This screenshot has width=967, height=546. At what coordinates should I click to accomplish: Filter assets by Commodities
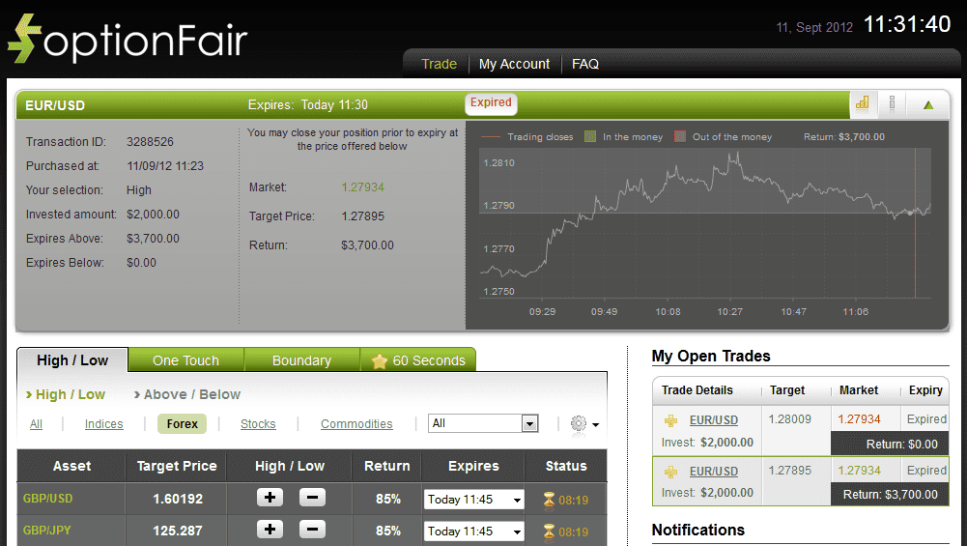point(356,424)
